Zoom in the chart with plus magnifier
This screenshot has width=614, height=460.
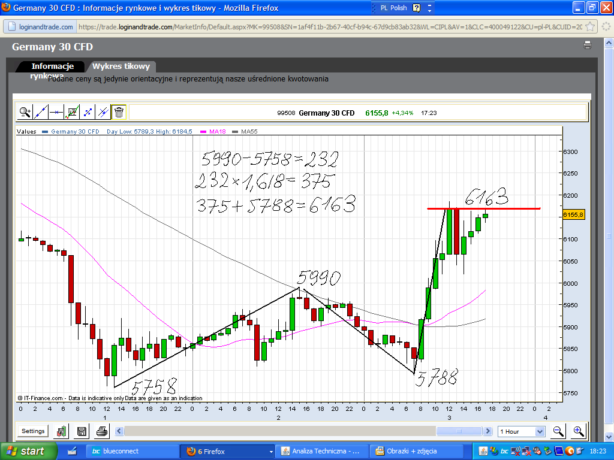point(579,431)
